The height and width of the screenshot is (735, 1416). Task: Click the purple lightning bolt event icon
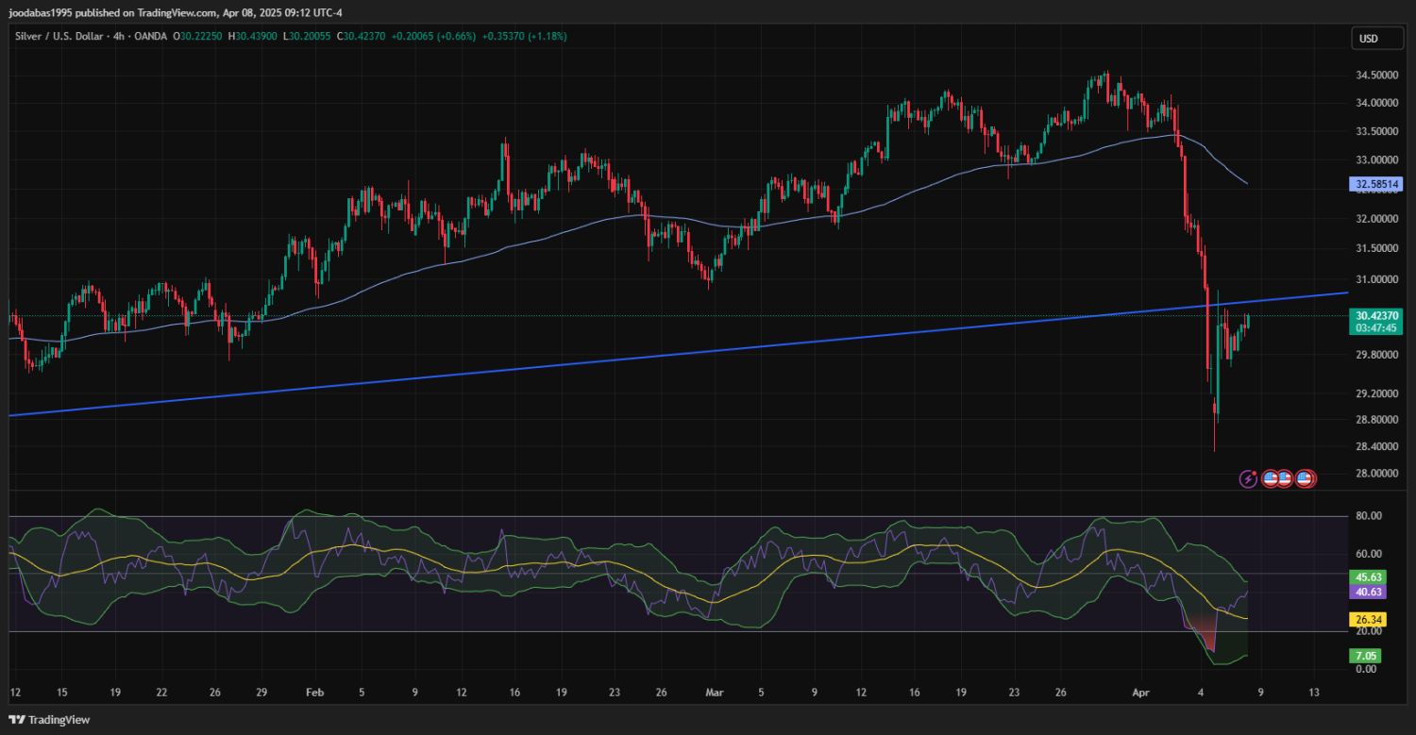click(1248, 478)
